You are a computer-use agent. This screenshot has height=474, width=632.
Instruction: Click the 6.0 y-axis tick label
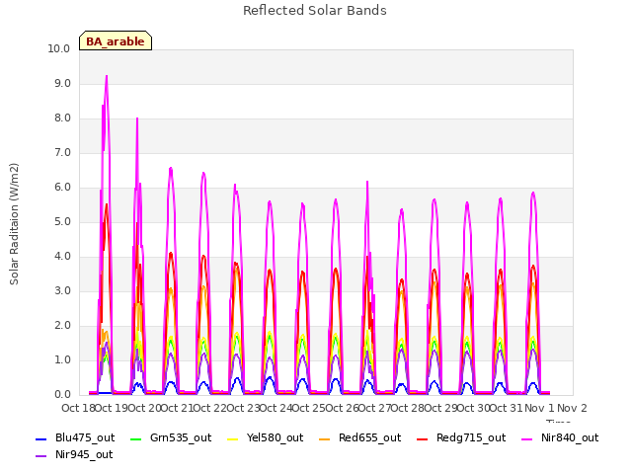pyautogui.click(x=62, y=188)
